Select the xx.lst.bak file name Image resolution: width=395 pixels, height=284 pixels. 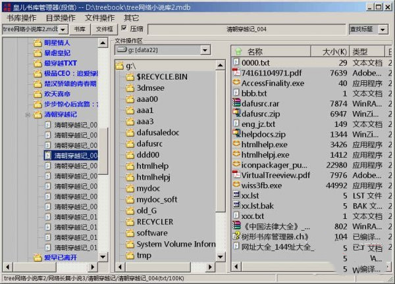click(x=257, y=206)
